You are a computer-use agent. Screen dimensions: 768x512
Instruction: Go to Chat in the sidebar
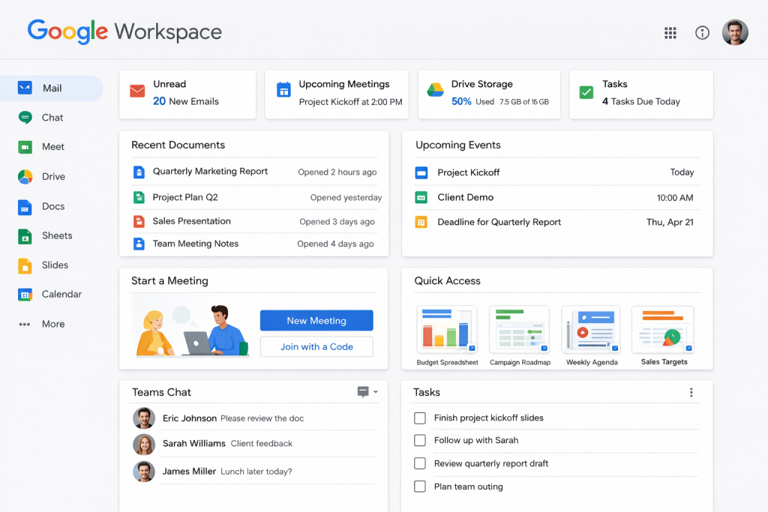(x=51, y=118)
